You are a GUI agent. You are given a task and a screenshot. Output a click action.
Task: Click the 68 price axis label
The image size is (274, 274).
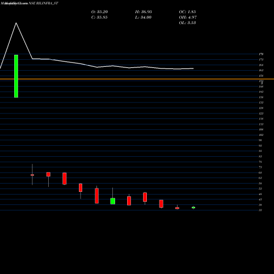[260, 173]
